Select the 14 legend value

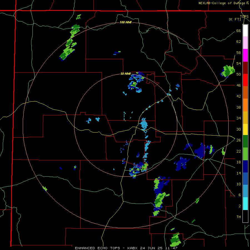239,173
